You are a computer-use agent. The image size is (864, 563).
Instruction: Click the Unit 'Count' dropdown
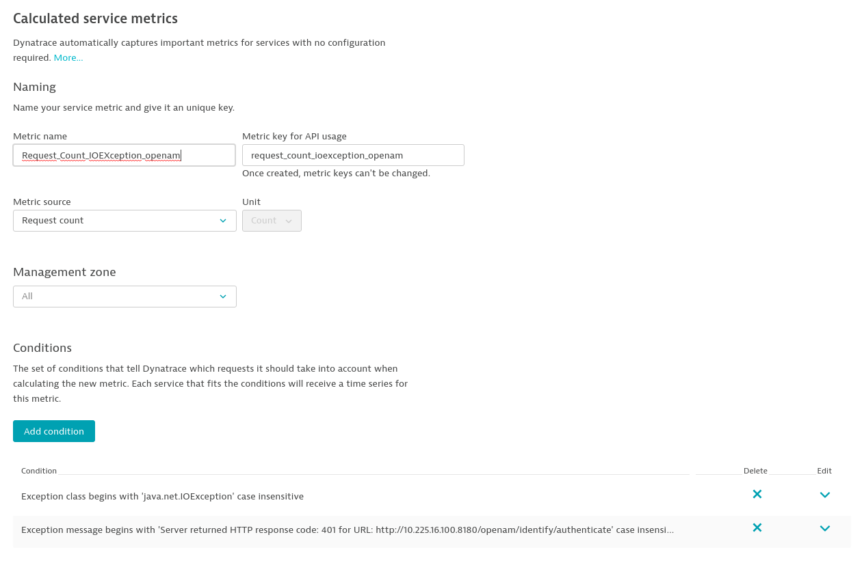272,221
